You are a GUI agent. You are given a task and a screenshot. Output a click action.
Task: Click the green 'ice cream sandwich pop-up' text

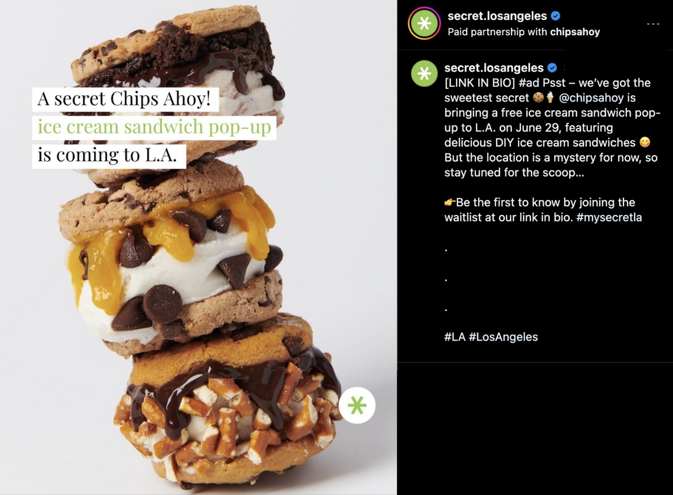coord(154,128)
